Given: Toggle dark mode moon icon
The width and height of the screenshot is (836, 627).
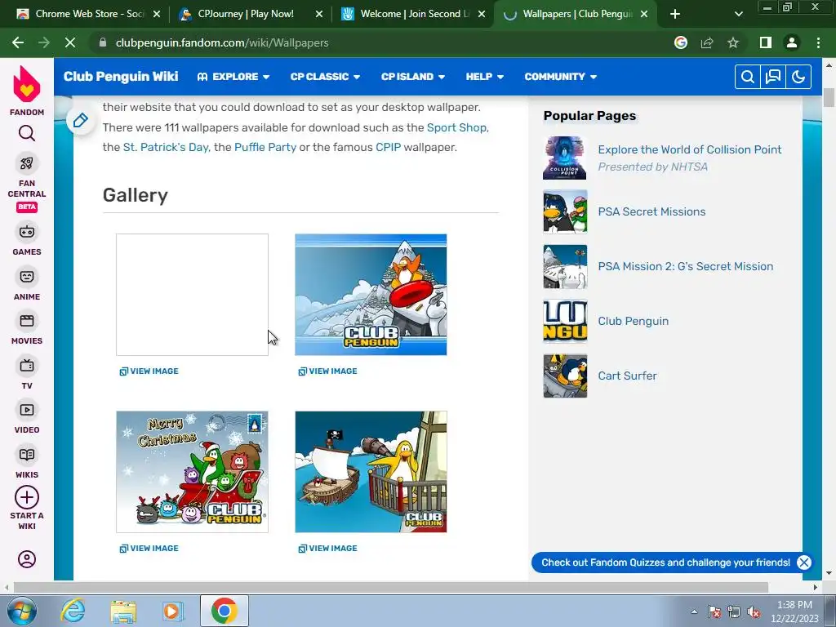Looking at the screenshot, I should (798, 77).
